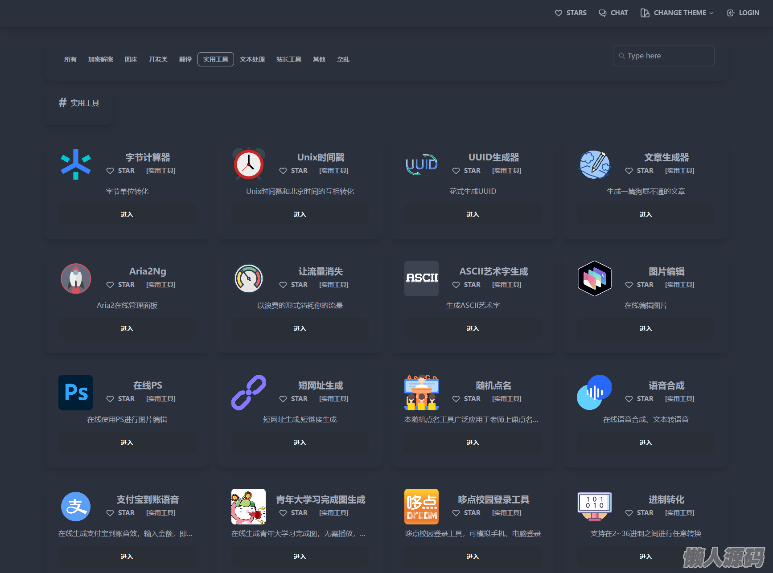Click 进入 button for 字节计算器
Viewport: 773px width, 573px height.
(x=127, y=214)
